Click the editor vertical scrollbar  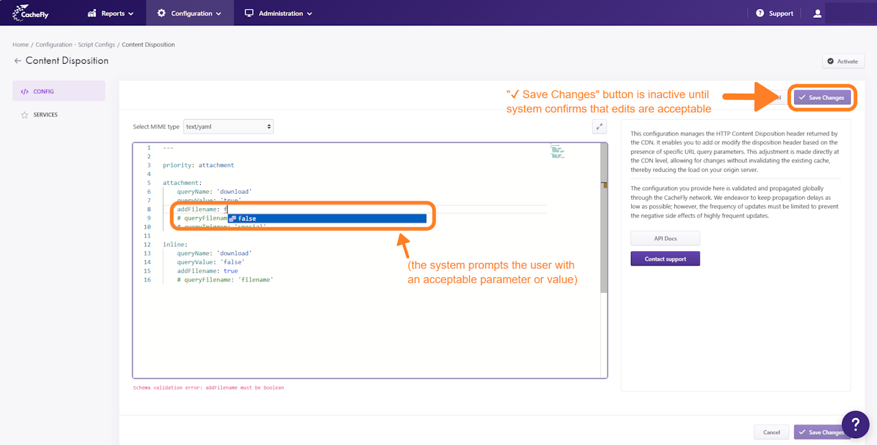click(x=604, y=218)
